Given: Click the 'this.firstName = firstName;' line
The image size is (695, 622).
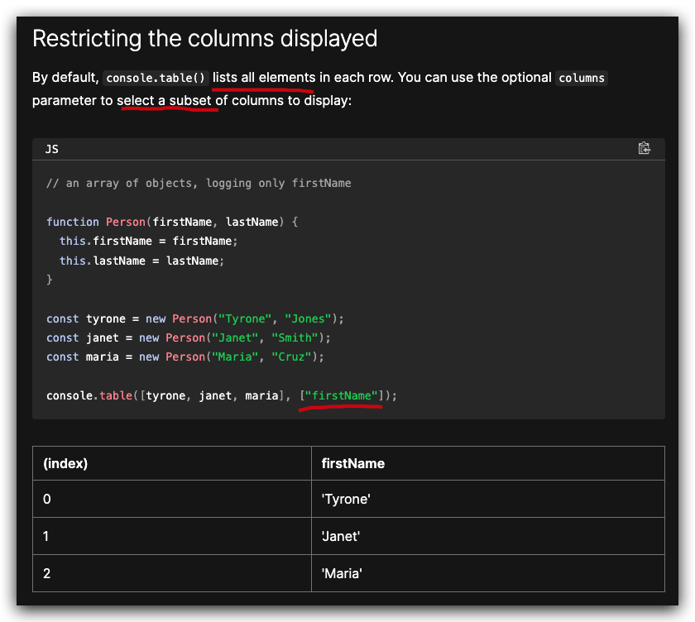Looking at the screenshot, I should (148, 241).
